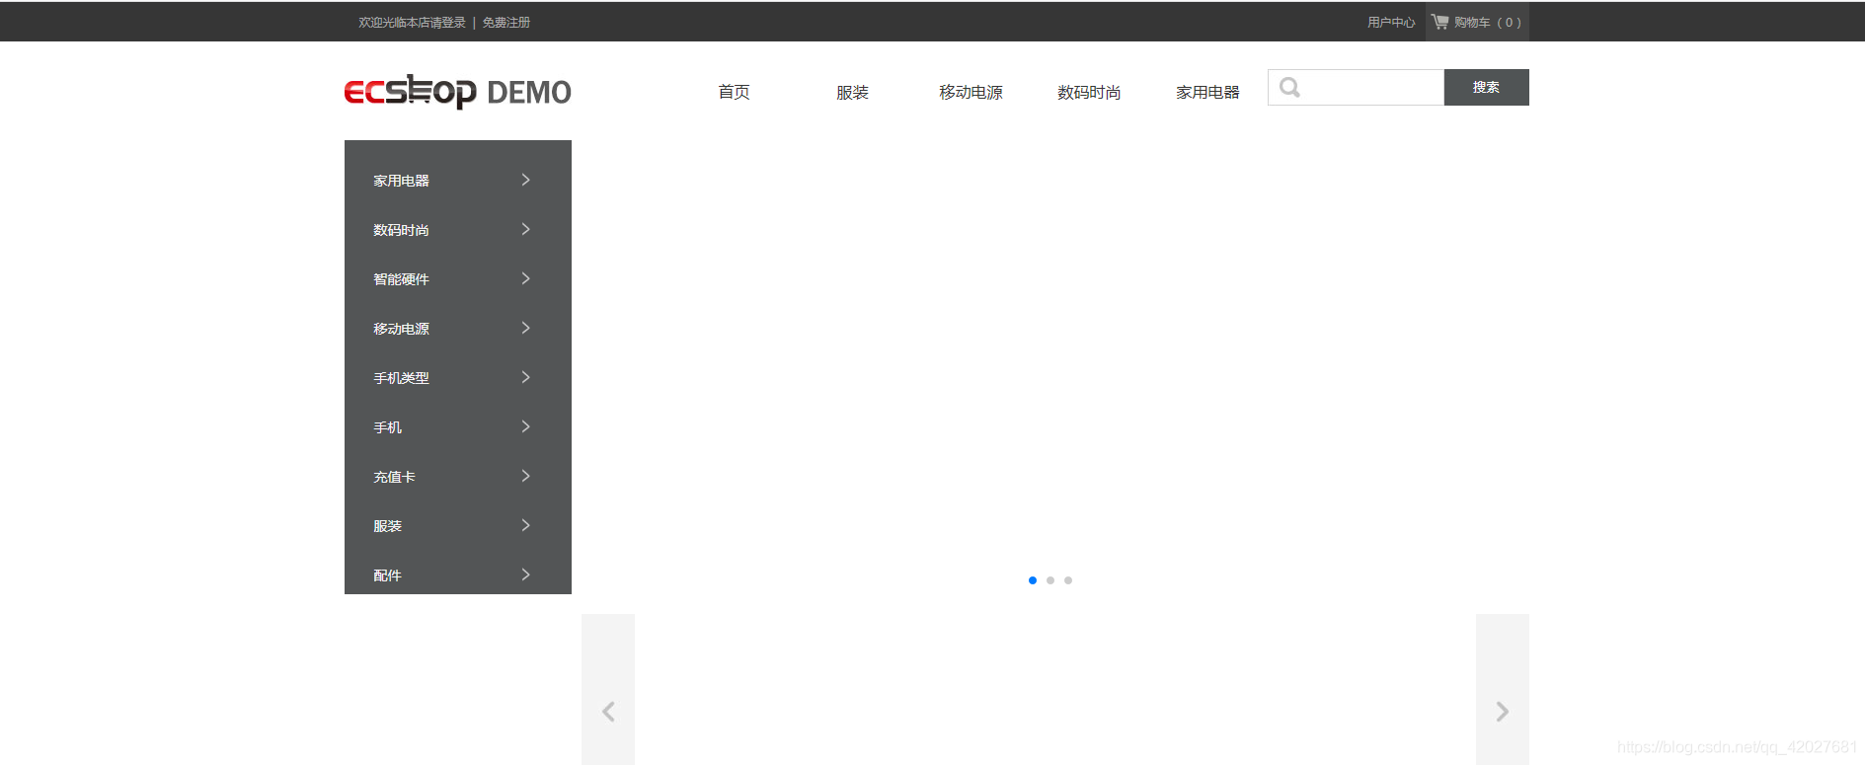Select the second carousel dot
The width and height of the screenshot is (1865, 765).
click(x=1050, y=580)
